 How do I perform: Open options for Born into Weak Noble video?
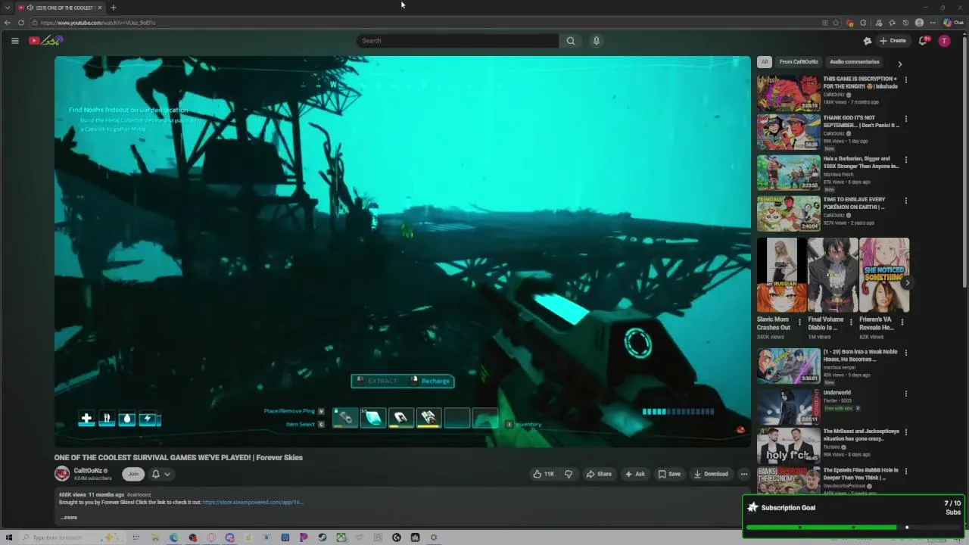905,353
